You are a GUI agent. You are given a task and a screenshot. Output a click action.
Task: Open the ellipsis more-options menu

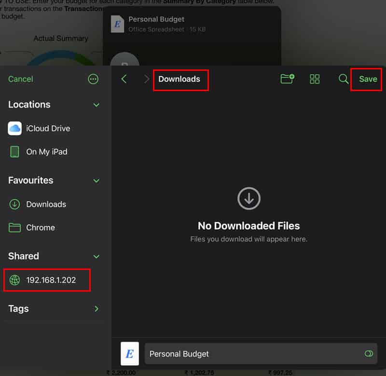[x=93, y=79]
